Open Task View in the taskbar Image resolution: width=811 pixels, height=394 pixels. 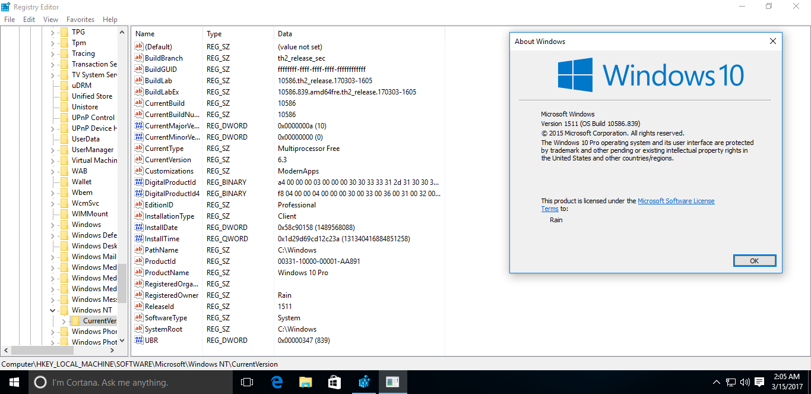(x=247, y=382)
